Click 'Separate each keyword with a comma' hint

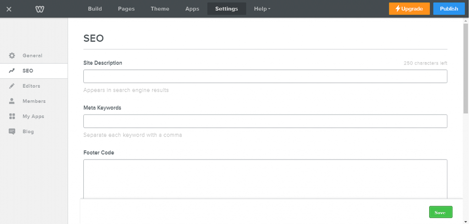click(x=132, y=135)
